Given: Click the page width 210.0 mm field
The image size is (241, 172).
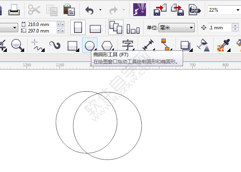Looking at the screenshot, I should pyautogui.click(x=41, y=24).
